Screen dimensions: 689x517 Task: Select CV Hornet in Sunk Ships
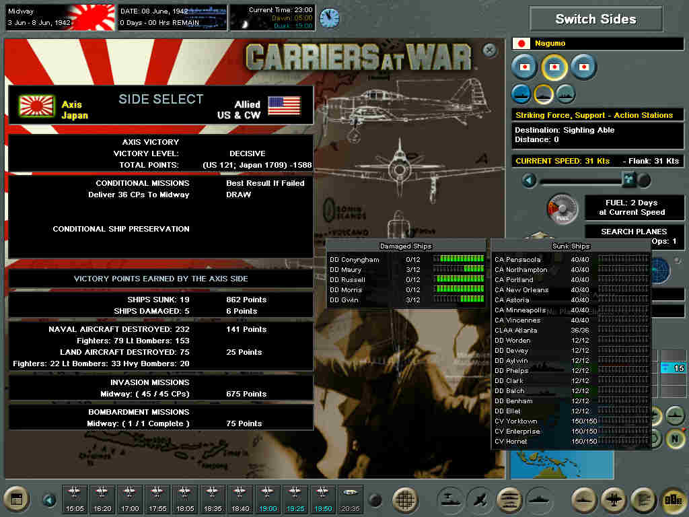pyautogui.click(x=571, y=442)
